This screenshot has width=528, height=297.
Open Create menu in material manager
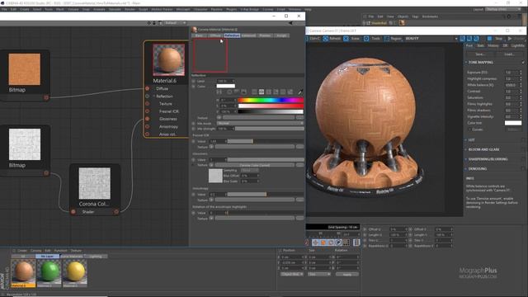(22, 251)
